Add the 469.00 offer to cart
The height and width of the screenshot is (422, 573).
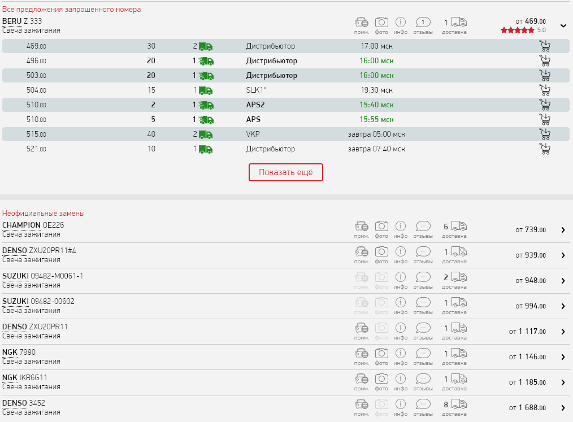[545, 46]
